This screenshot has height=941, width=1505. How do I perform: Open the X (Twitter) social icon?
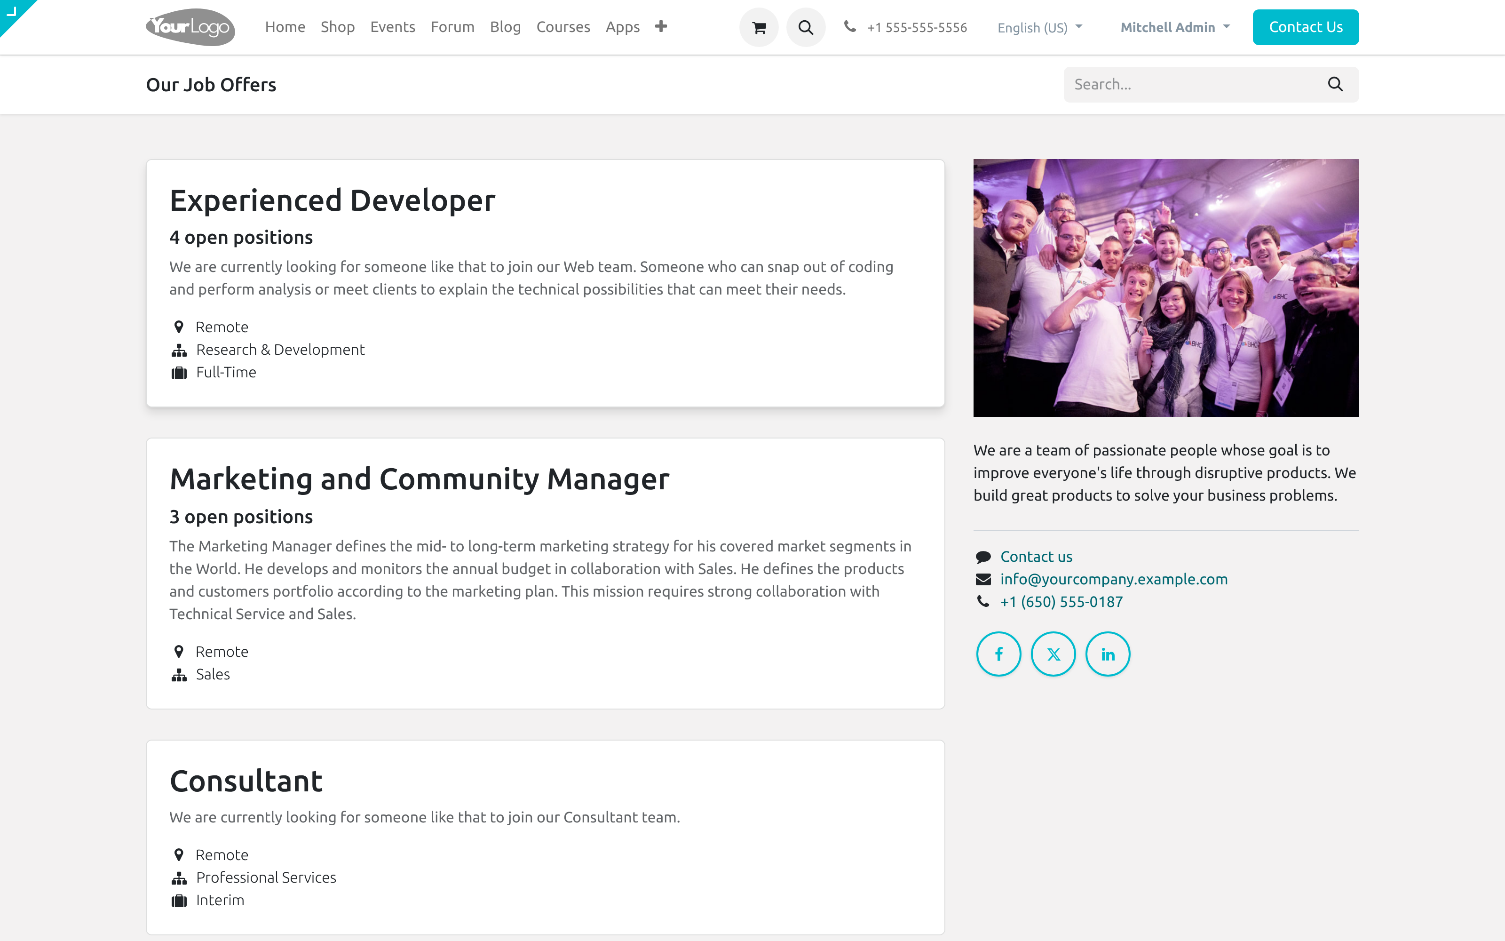point(1053,654)
